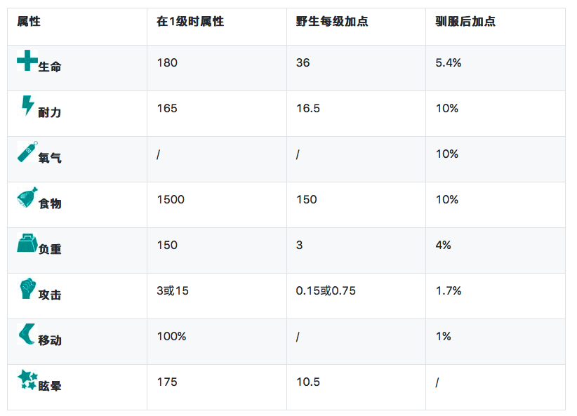Click the food base value 1500

(171, 200)
